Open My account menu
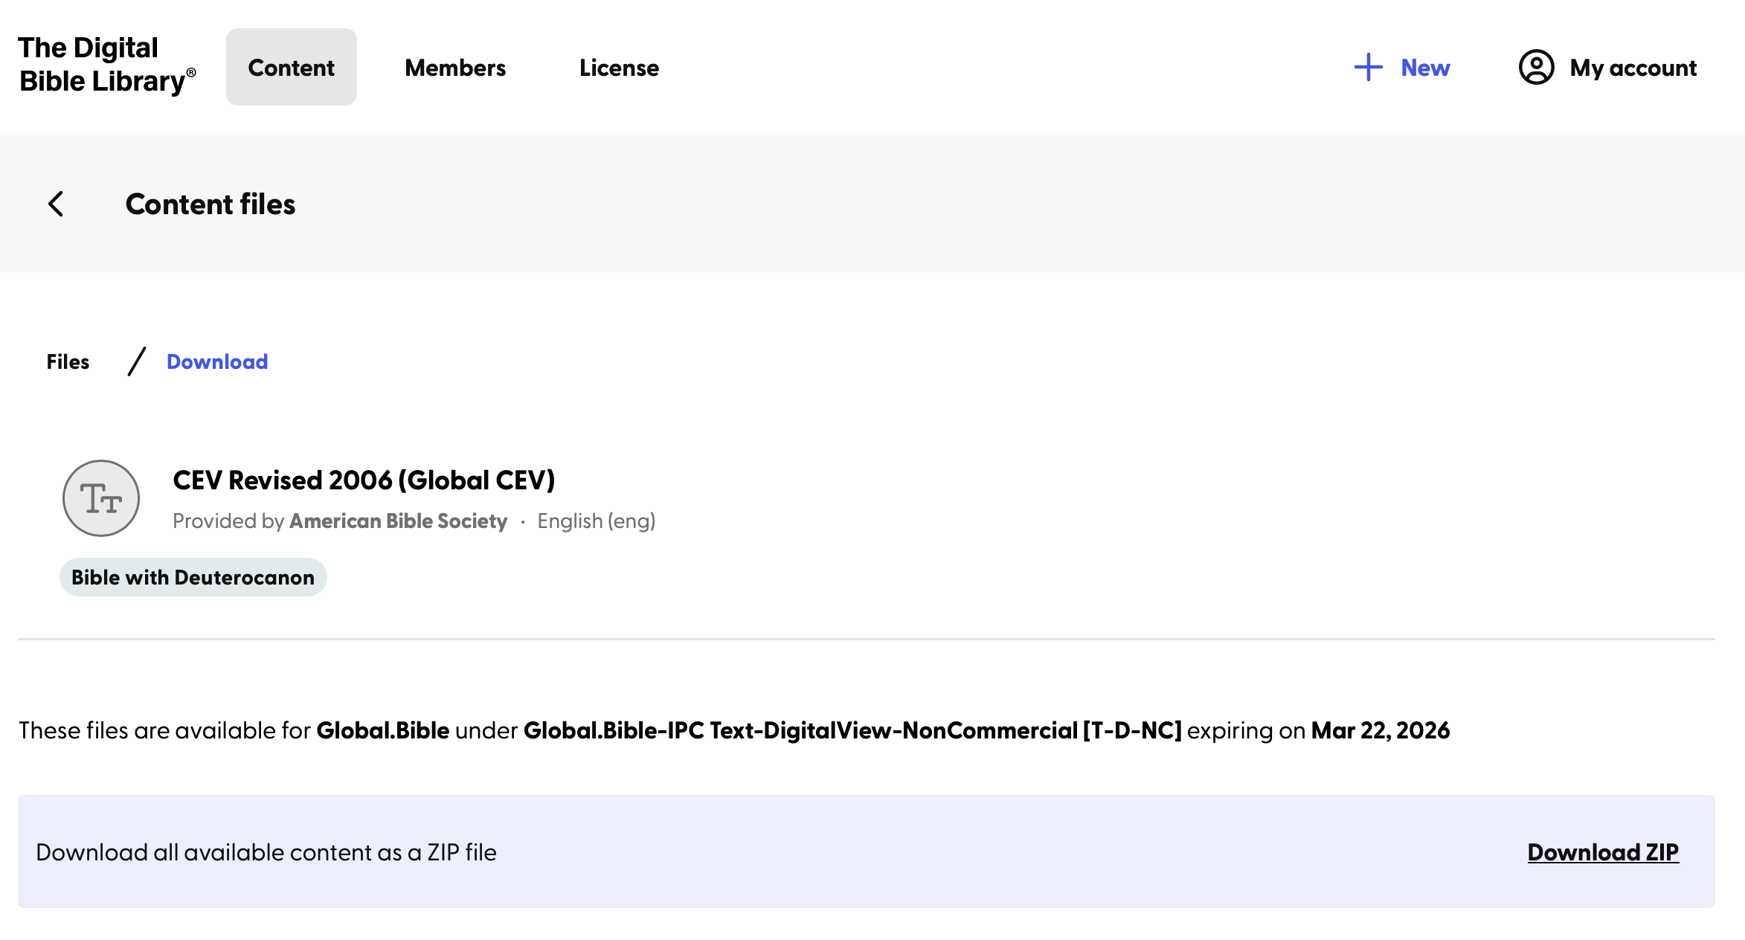Image resolution: width=1745 pixels, height=940 pixels. 1633,68
